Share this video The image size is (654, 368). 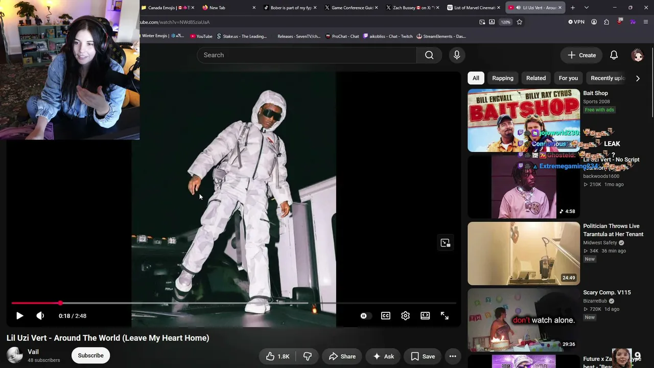click(342, 356)
